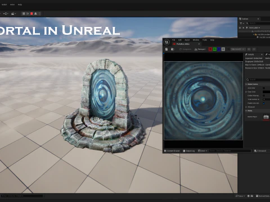Click the console command field in texture editor
The image size is (270, 202).
230,151
